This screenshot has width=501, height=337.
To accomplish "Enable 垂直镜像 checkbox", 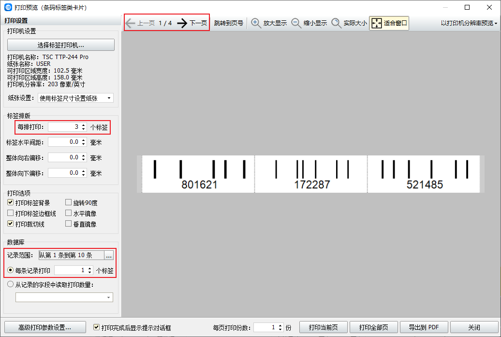I will [x=68, y=223].
